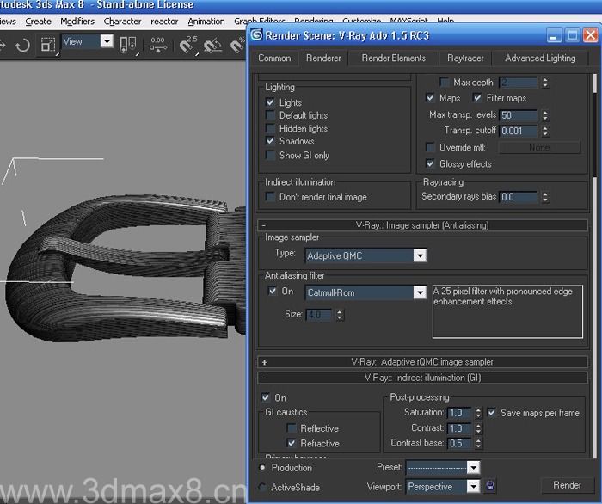Open the Character menu
Viewport: 602px width, 504px height.
(122, 22)
